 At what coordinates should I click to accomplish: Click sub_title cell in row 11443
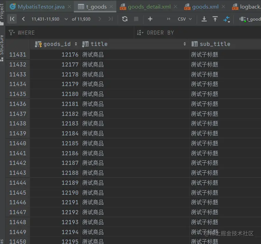click(x=225, y=173)
